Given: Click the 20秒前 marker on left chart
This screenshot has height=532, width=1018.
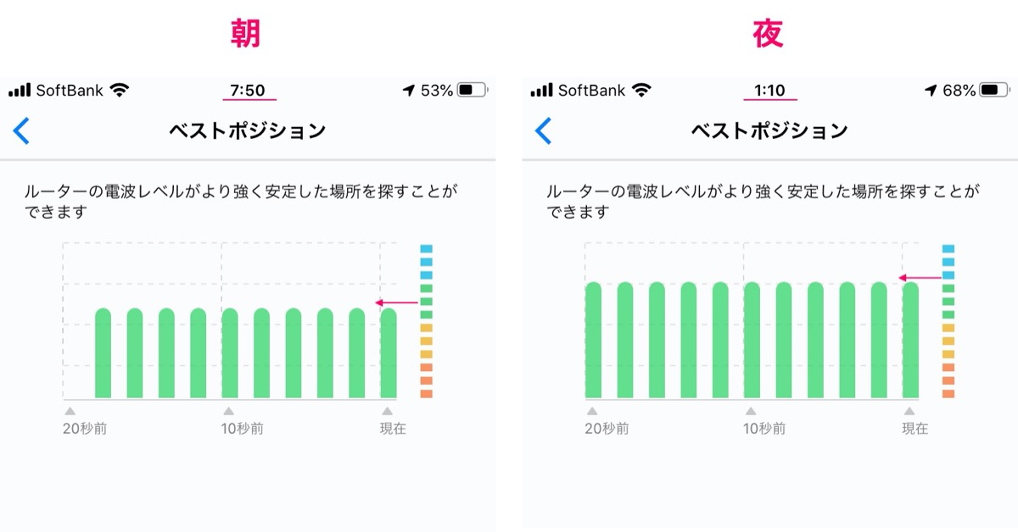Looking at the screenshot, I should (x=85, y=429).
